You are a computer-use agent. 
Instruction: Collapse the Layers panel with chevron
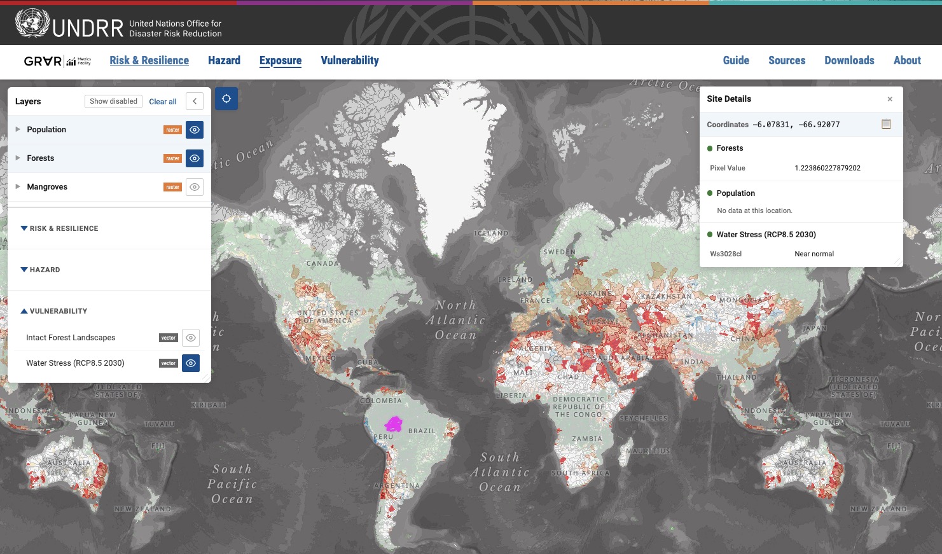[195, 101]
